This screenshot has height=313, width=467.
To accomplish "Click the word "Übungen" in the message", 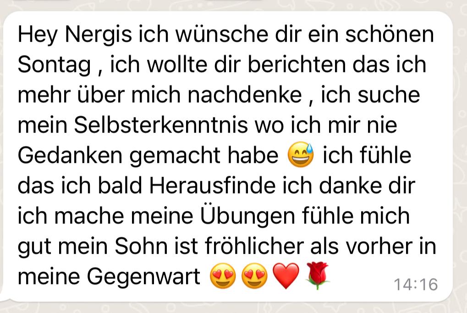I will click(247, 215).
